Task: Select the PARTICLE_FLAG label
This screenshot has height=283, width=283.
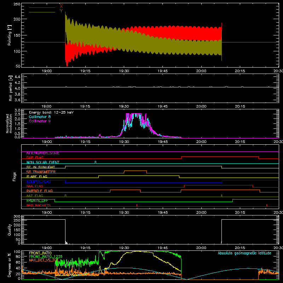Action: tap(40, 191)
